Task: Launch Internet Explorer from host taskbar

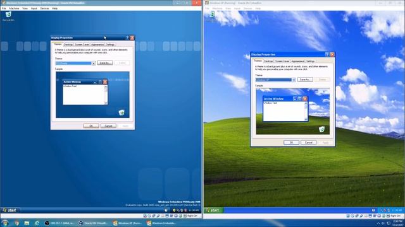Action: 37,223
